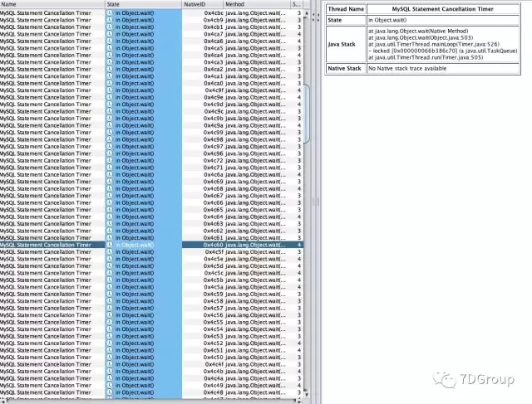Click the thread row with NativeID 0x4c5d
The height and width of the screenshot is (404, 532).
151,265
